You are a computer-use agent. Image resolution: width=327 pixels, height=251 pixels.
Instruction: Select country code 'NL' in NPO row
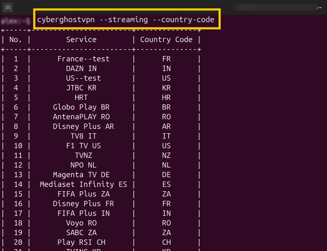point(166,165)
